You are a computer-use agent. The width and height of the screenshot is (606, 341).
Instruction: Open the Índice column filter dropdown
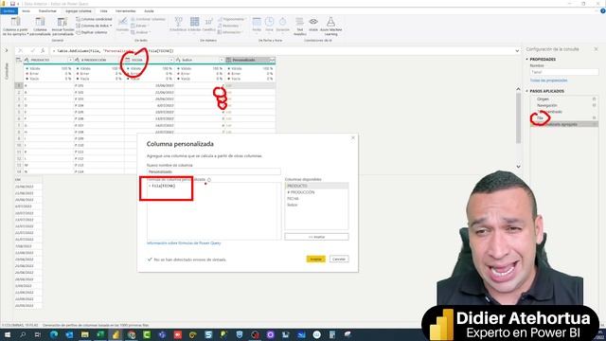(x=222, y=60)
